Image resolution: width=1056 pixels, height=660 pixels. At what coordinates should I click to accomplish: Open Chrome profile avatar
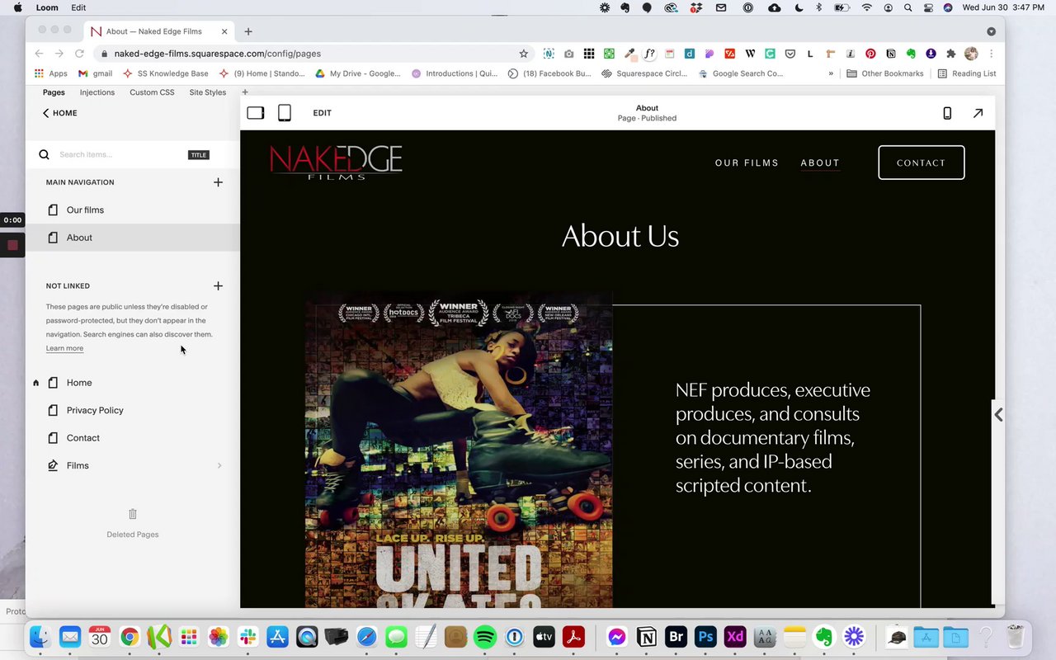[971, 54]
